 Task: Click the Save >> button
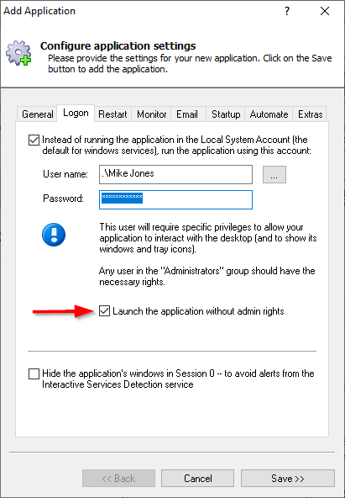[x=288, y=479]
